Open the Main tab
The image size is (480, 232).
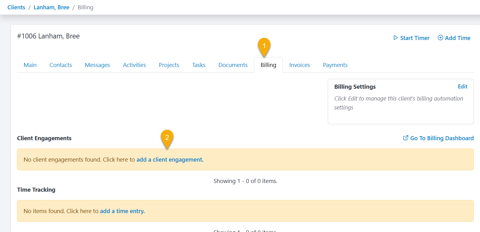click(30, 65)
